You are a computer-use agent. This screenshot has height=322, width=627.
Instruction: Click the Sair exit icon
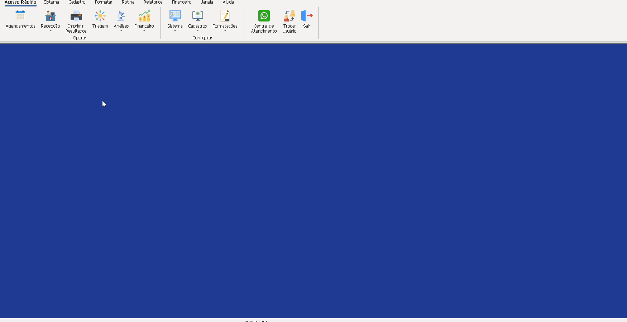pyautogui.click(x=307, y=16)
